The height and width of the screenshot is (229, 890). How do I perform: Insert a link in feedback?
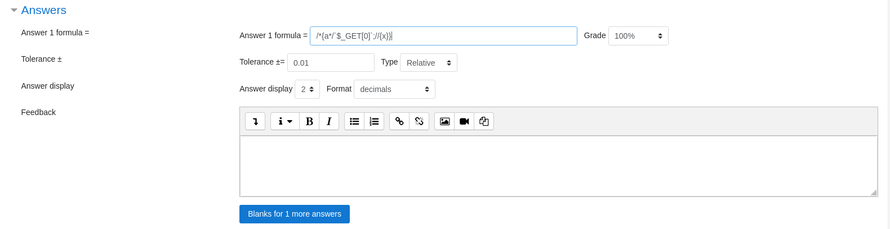coord(399,121)
